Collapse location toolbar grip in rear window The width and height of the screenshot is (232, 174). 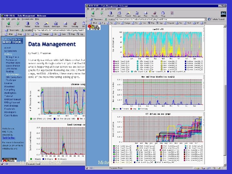pyautogui.click(x=2, y=30)
